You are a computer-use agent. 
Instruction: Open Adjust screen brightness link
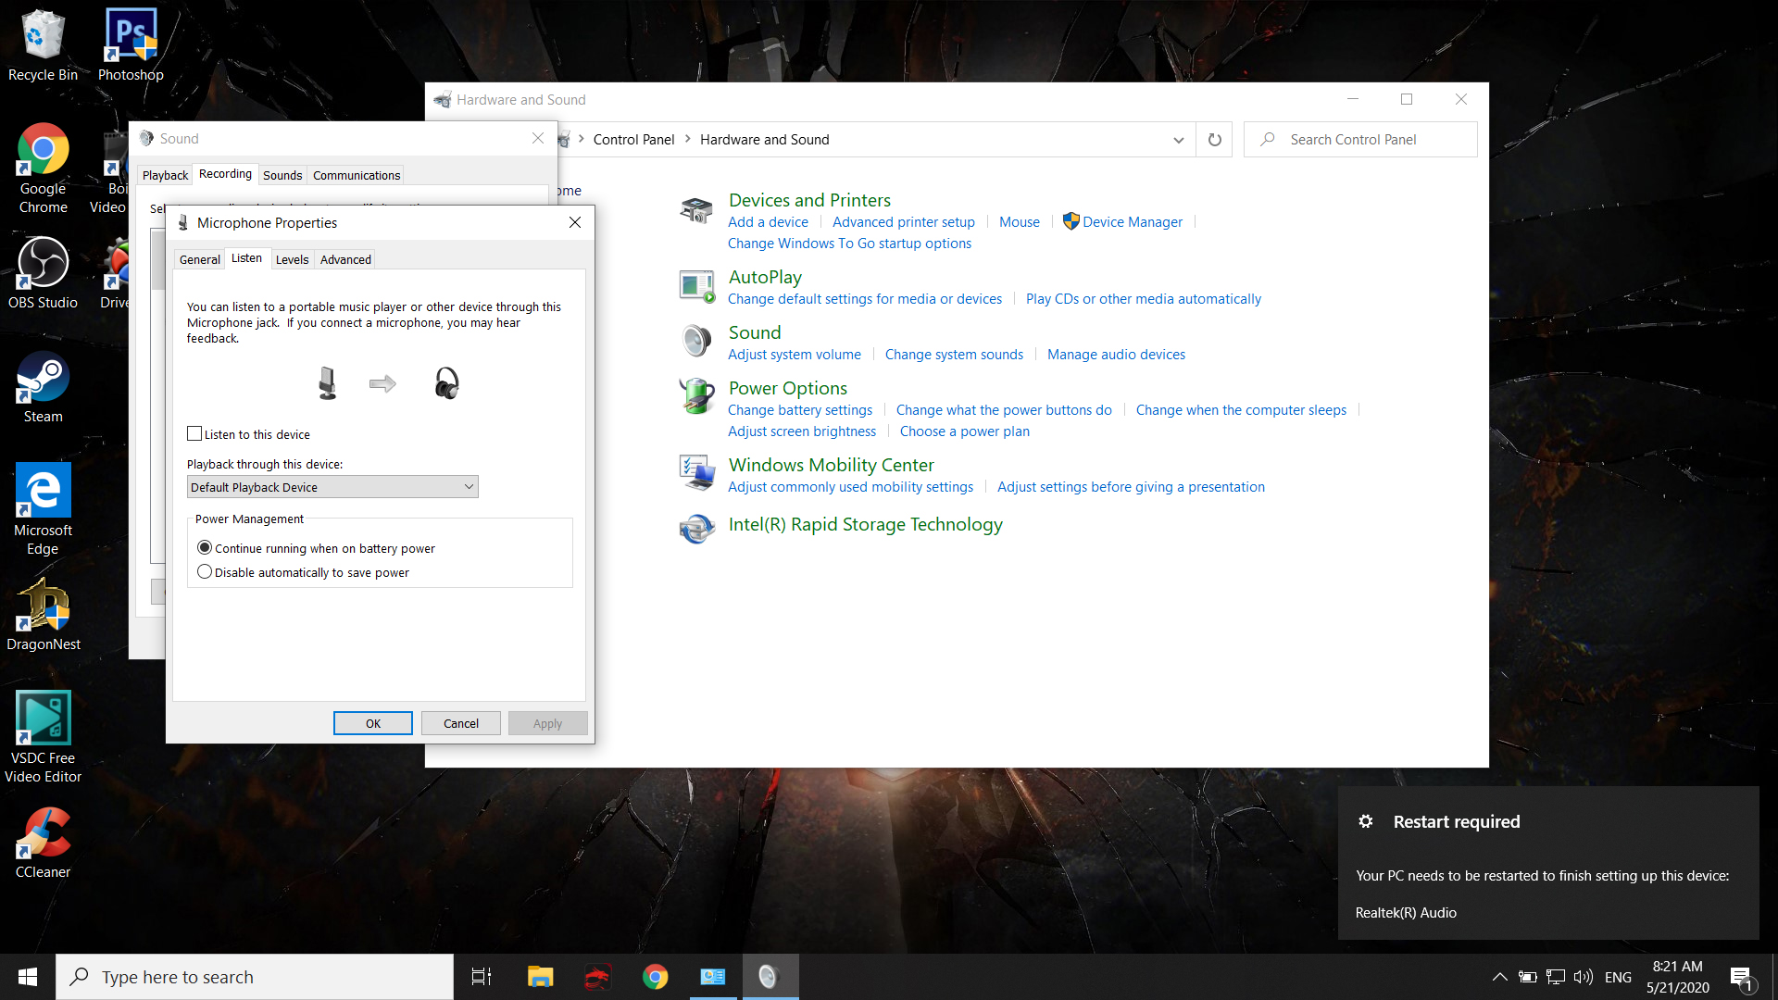(x=802, y=431)
